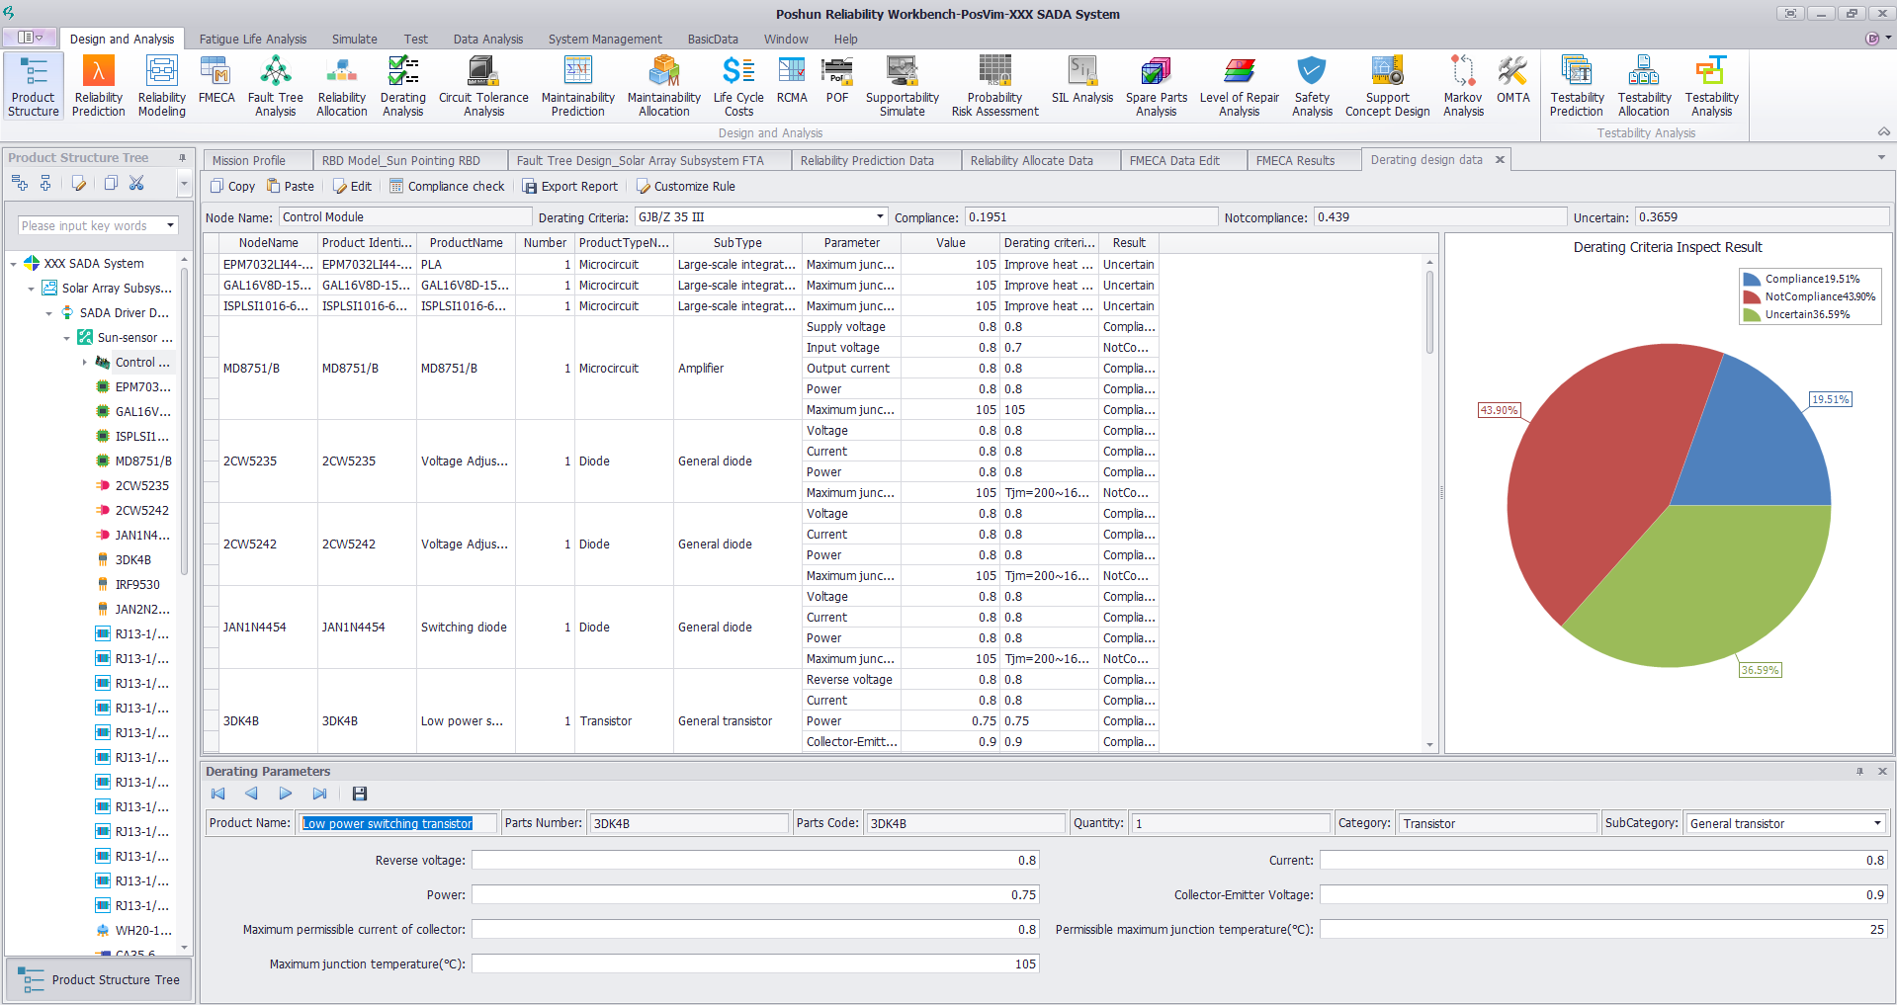Collapse the Solar Array Subsystem tree node

(x=32, y=289)
